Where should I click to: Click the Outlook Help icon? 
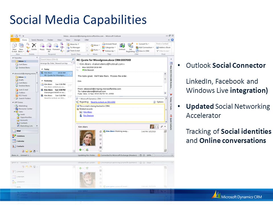click(x=172, y=40)
